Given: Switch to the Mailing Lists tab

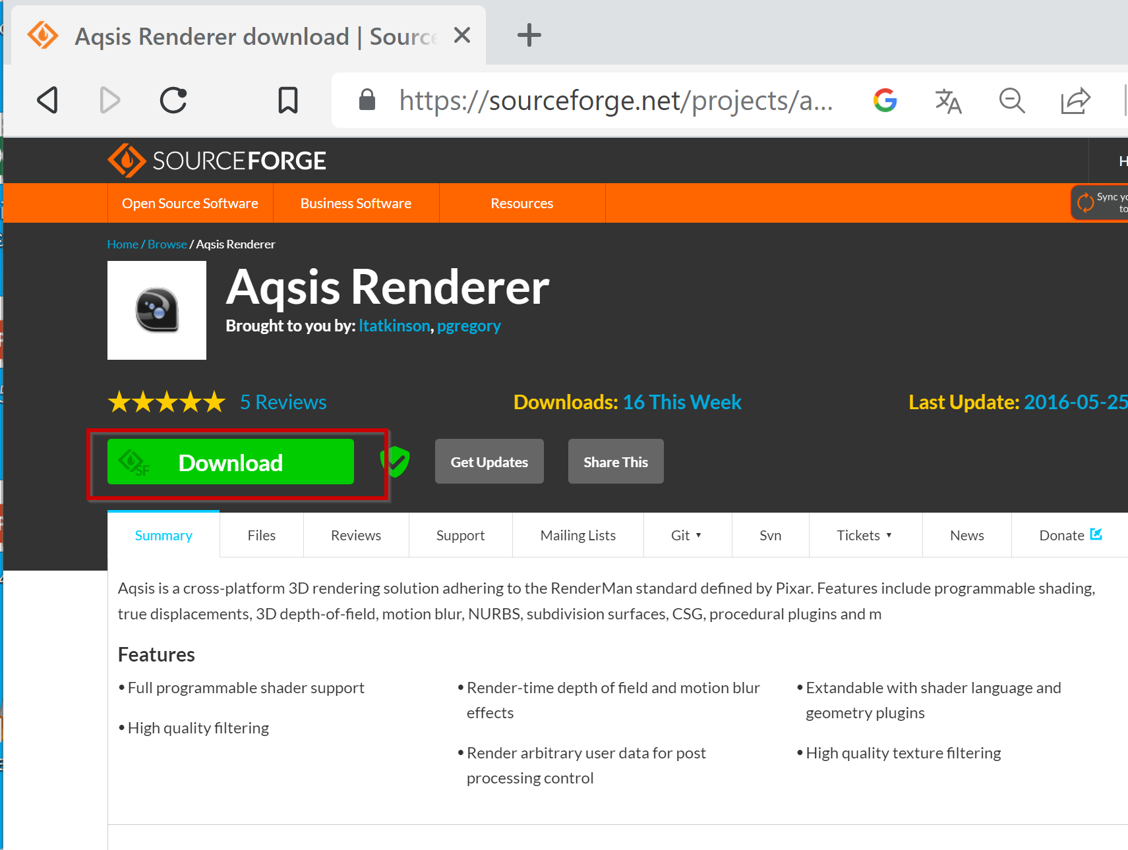Looking at the screenshot, I should click(578, 535).
